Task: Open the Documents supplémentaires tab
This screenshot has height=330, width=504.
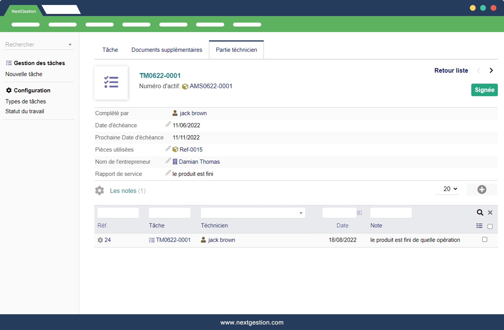Action: pyautogui.click(x=167, y=50)
